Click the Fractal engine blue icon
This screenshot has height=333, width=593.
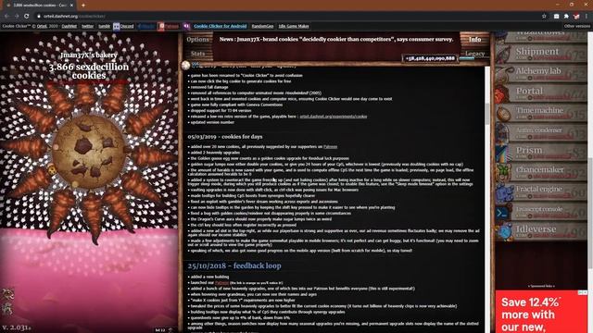(x=504, y=191)
